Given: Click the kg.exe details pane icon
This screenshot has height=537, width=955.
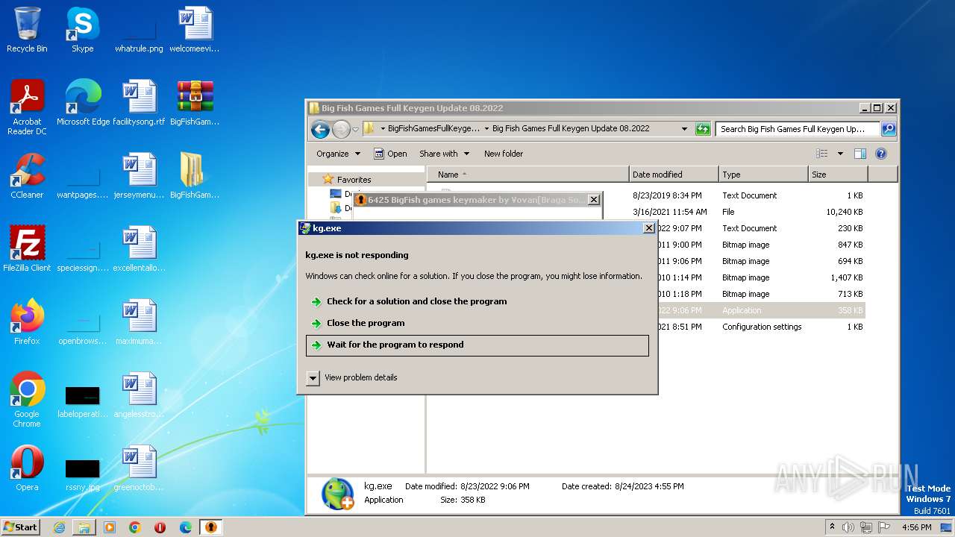Looking at the screenshot, I should click(337, 494).
